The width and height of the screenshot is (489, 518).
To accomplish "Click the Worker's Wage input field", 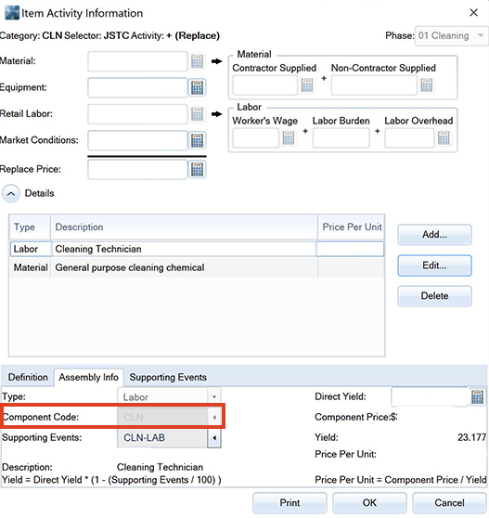I will point(255,137).
